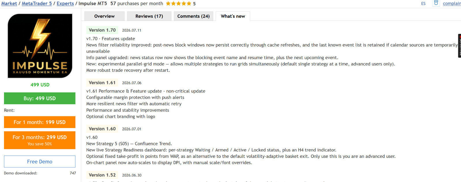
Task: Click the Buy: 499 USD button
Action: coord(40,98)
